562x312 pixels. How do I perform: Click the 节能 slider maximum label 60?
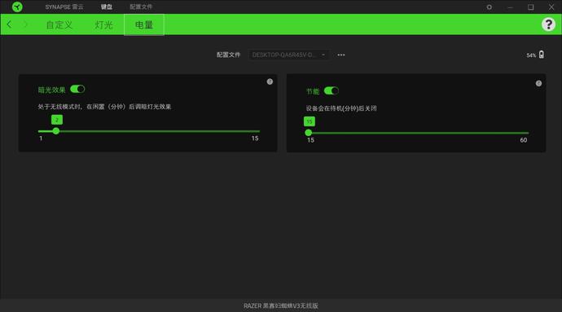[523, 140]
